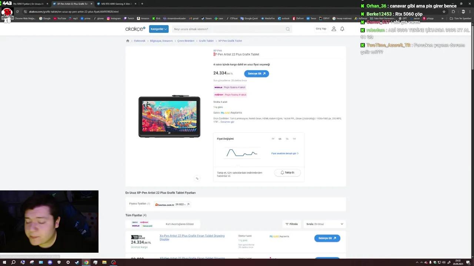Click the browser address bar URL
474x266 pixels.
pos(74,11)
